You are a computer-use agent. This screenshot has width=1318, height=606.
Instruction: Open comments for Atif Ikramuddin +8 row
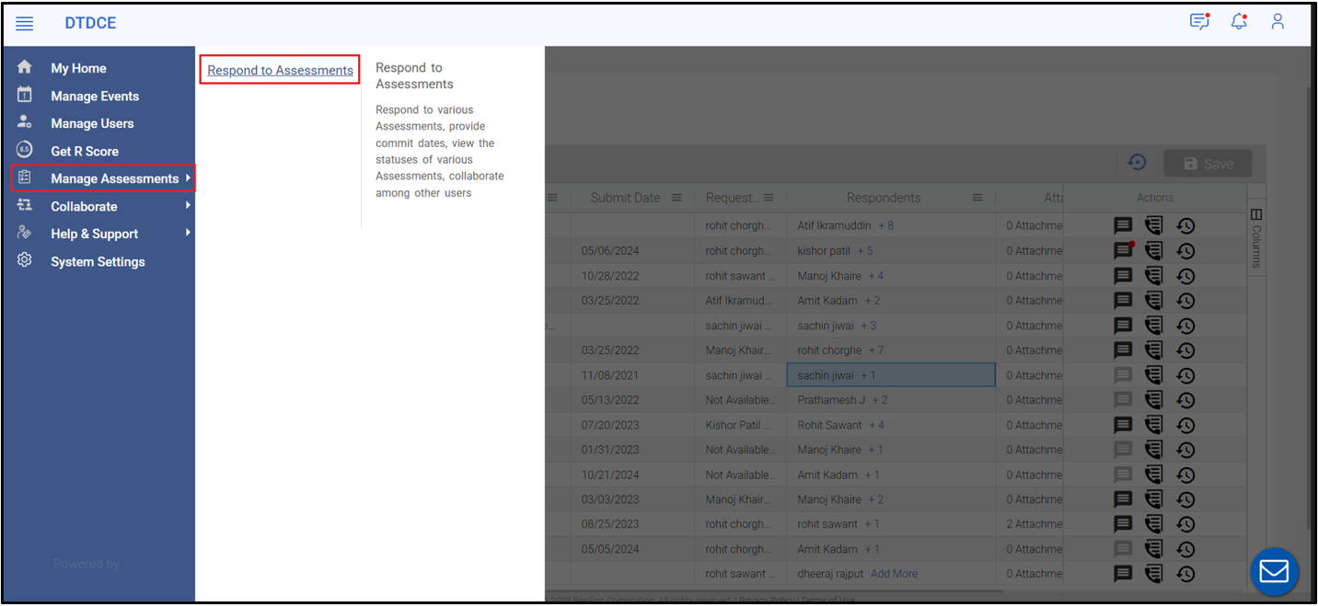[x=1123, y=225]
